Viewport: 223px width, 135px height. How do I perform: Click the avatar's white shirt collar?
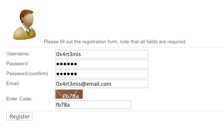26,29
